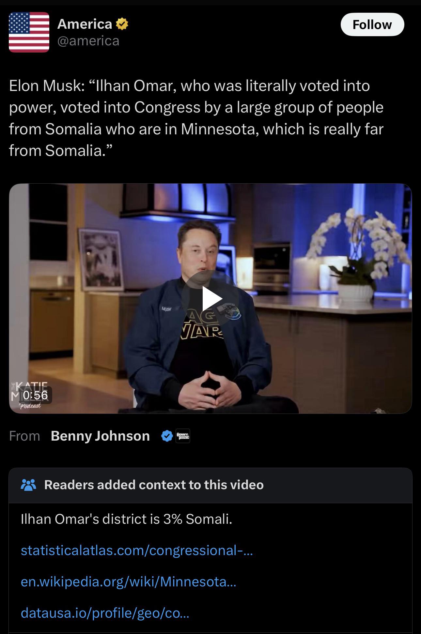Click the 'From' source label
Screen dimensions: 421x634
pyautogui.click(x=24, y=436)
